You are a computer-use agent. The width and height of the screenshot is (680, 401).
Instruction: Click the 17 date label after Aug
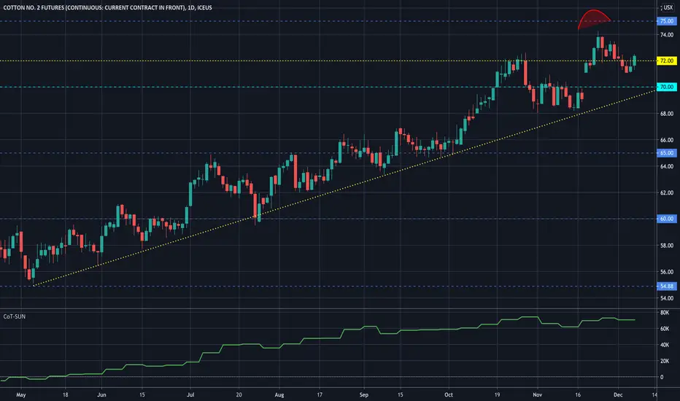click(320, 395)
